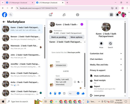The image size is (130, 104).
Task: Open the Friends icon in top navigation
Action: pyautogui.click(x=64, y=15)
